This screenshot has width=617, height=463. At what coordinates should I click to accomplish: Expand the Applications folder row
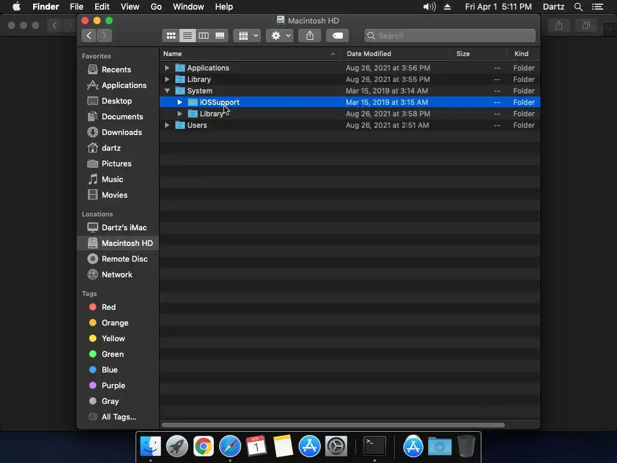pos(167,68)
